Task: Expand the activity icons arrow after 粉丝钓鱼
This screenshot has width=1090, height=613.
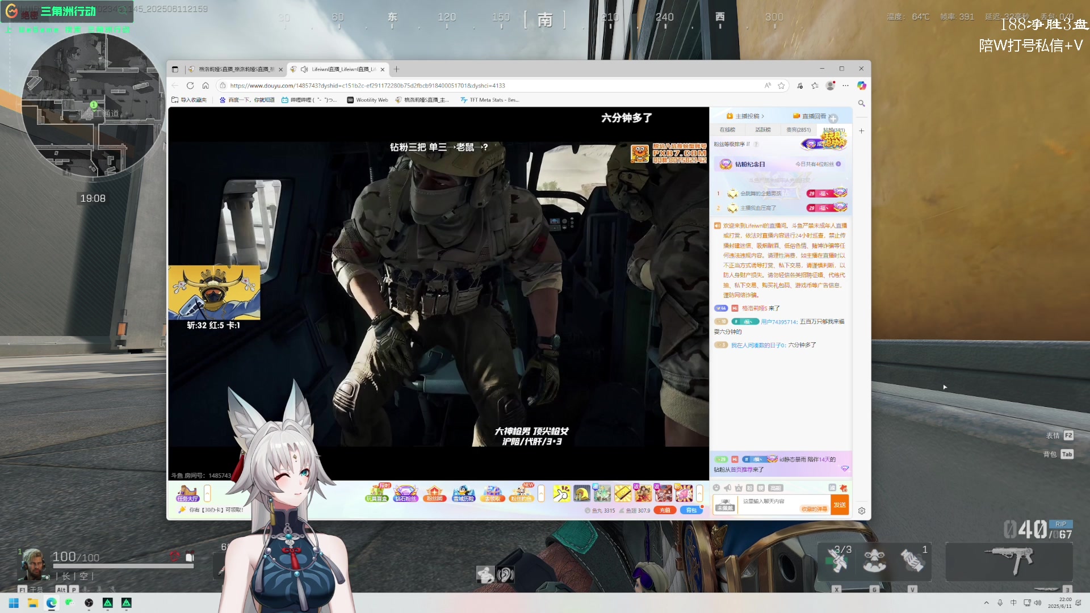Action: (x=541, y=493)
